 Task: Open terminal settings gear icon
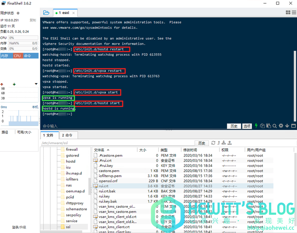281,126
